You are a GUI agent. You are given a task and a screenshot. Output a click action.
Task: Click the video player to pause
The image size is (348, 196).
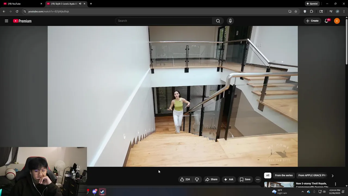[173, 96]
